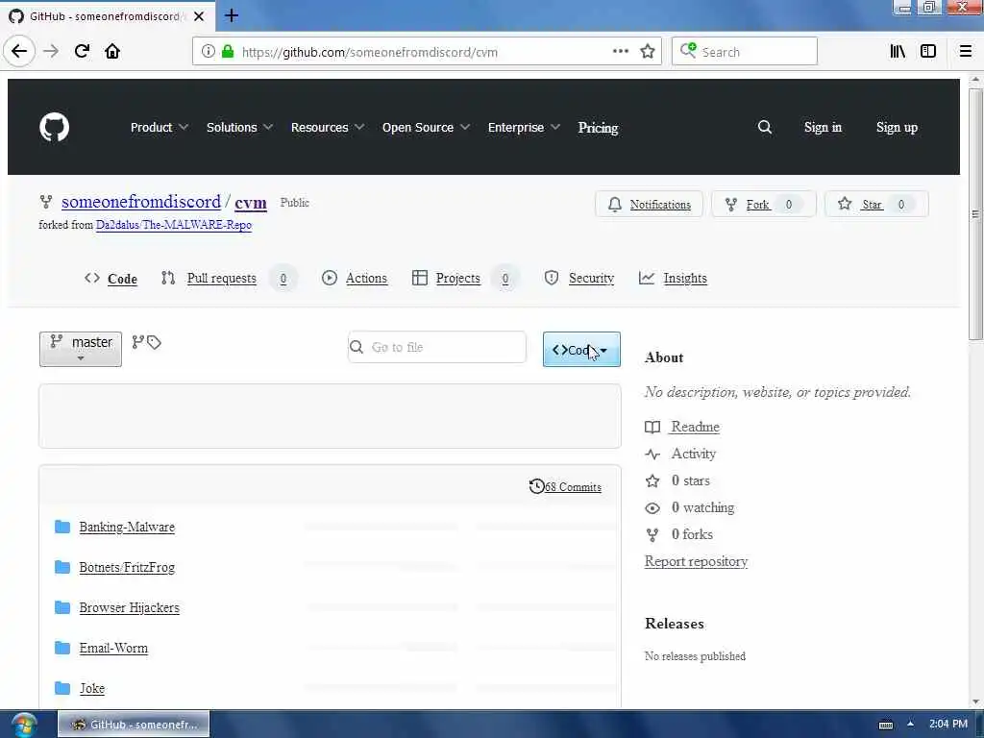Viewport: 984px width, 738px height.
Task: Switch to the Actions tab
Action: (x=355, y=278)
